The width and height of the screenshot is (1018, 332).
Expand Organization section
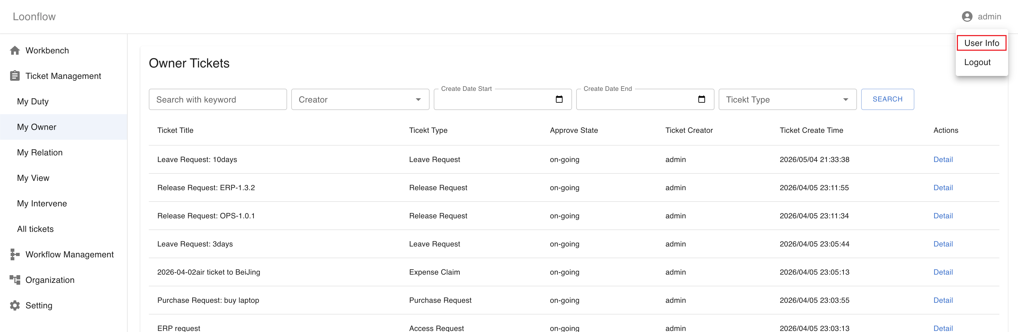point(64,280)
